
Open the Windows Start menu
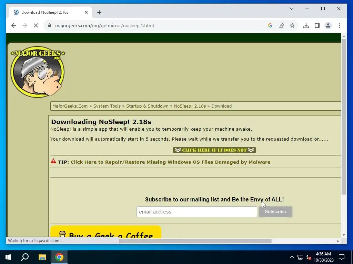click(x=8, y=257)
